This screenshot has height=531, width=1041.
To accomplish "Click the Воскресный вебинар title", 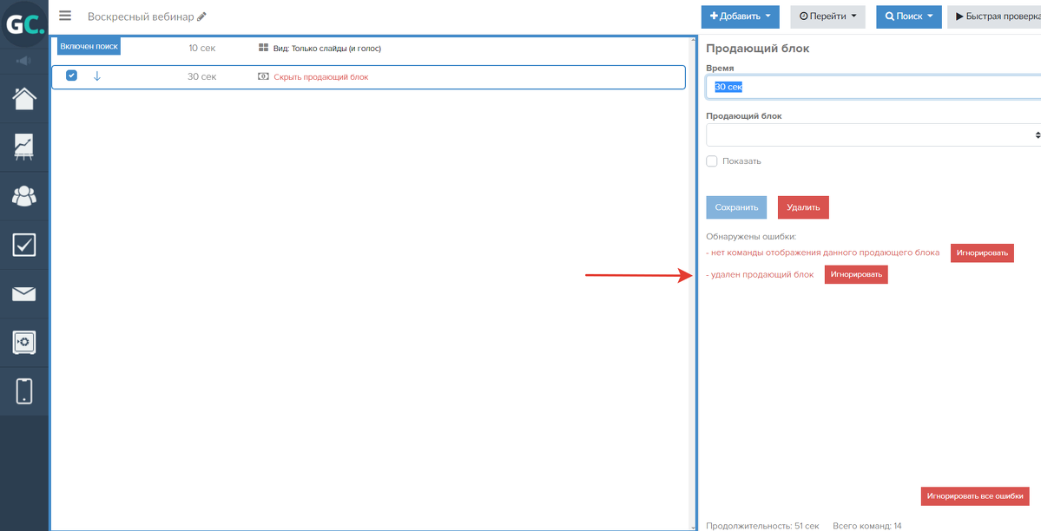I will coord(141,16).
